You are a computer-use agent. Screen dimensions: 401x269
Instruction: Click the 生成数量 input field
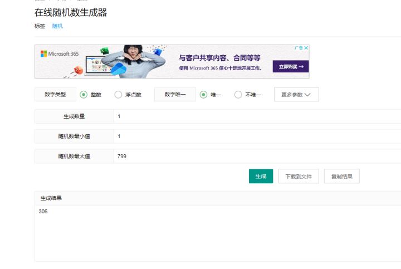click(257, 116)
